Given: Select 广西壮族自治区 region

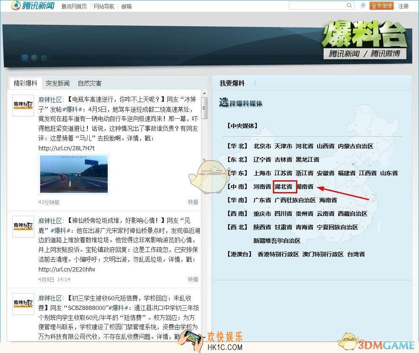Looking at the screenshot, I should (x=295, y=200).
